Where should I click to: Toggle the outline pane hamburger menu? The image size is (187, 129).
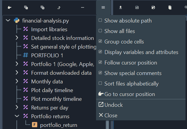click(x=103, y=7)
